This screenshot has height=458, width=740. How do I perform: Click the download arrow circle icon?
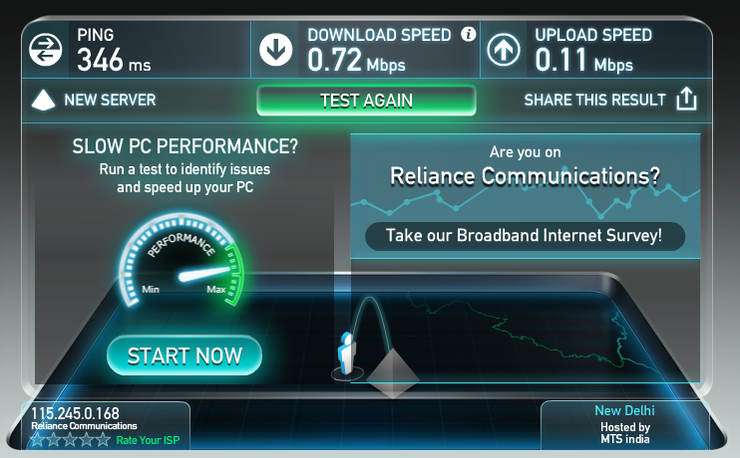coord(276,50)
